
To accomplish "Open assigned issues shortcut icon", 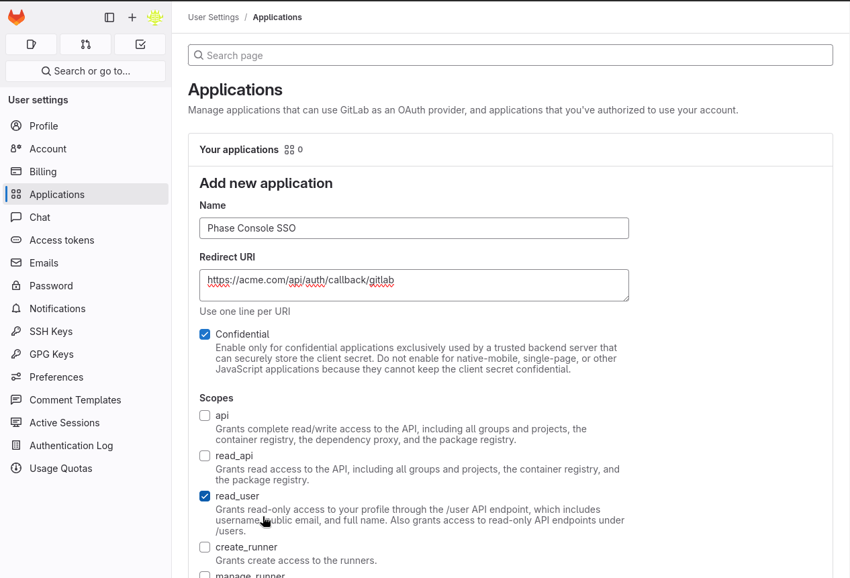I will coord(31,44).
